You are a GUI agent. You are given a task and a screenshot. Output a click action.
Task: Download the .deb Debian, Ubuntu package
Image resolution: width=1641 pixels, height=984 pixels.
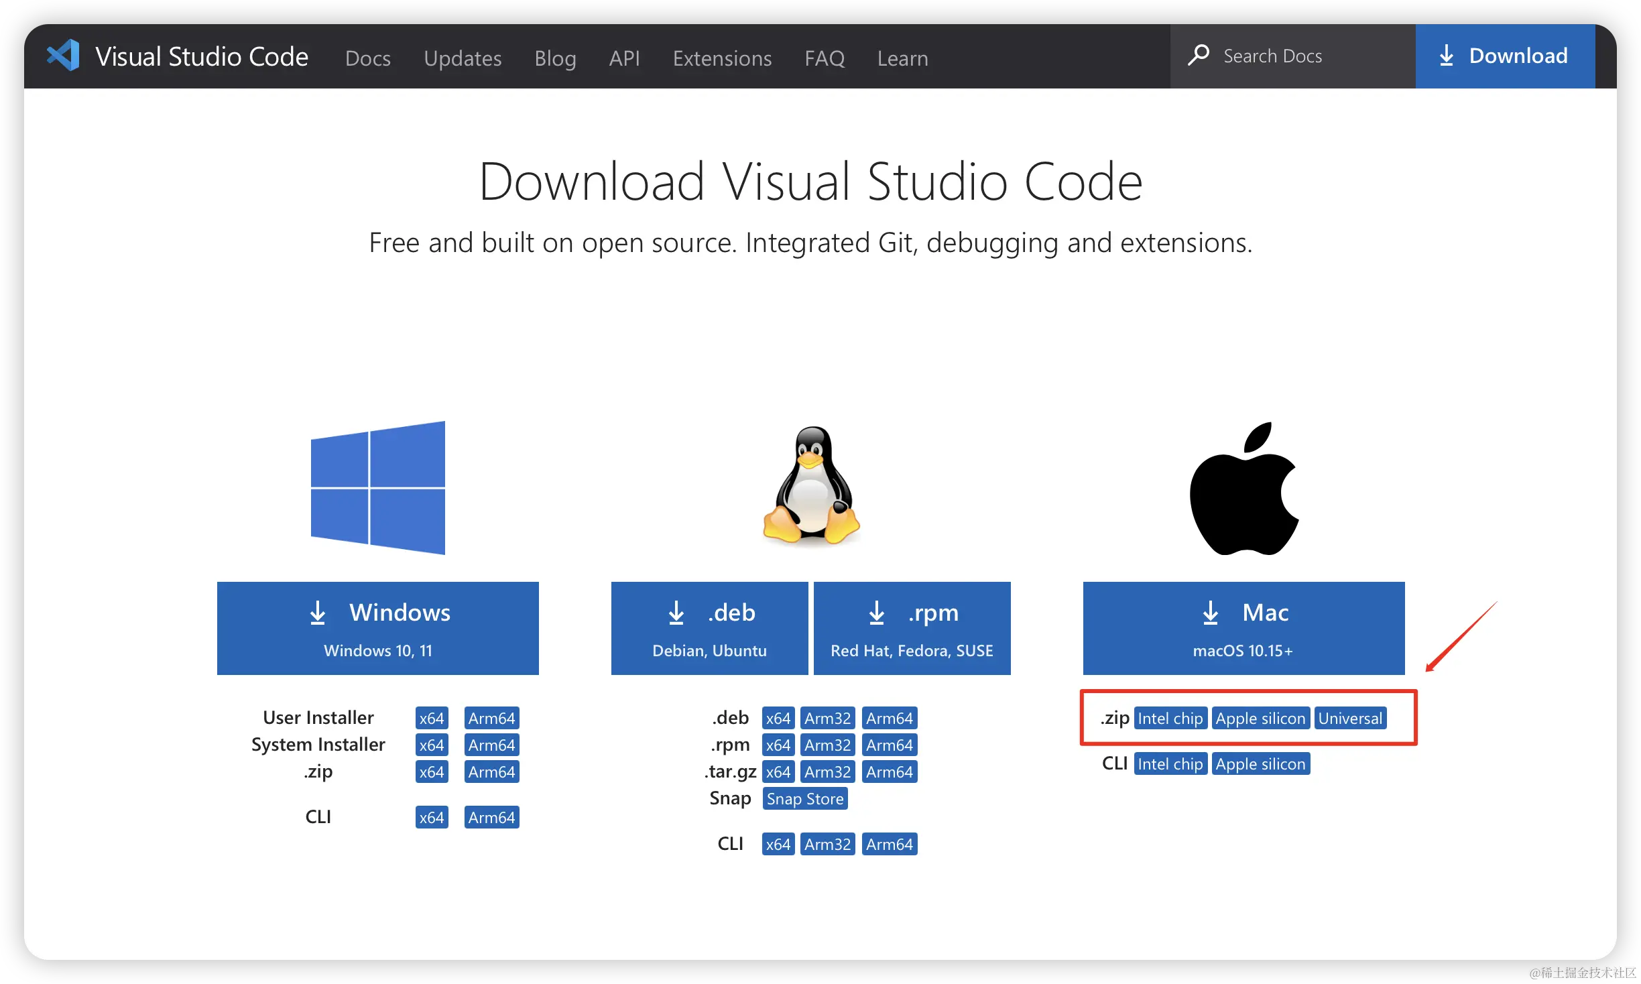click(x=709, y=628)
